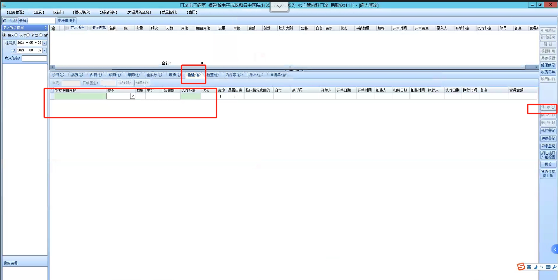Toggle Sogou moon mode icon
This screenshot has height=280, width=558.
pyautogui.click(x=535, y=267)
